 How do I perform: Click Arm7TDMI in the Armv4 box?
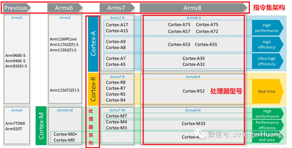pos(15,123)
